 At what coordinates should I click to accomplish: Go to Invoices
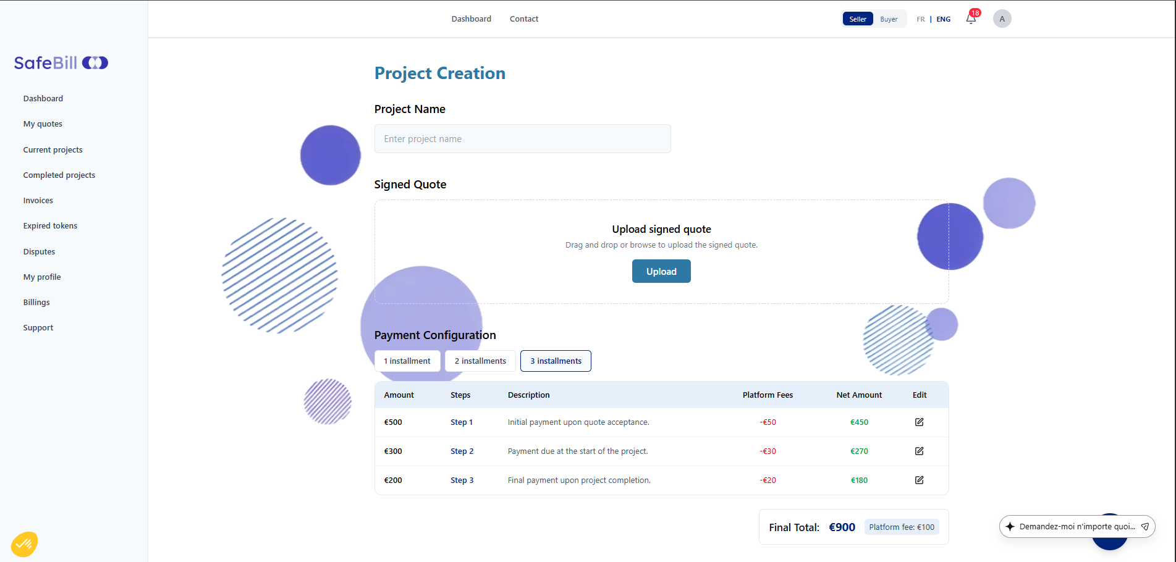pyautogui.click(x=38, y=200)
